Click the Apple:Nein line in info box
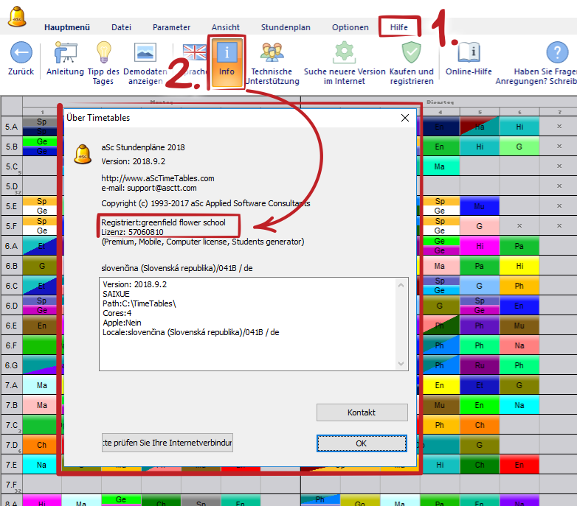577x506 pixels. pos(122,323)
